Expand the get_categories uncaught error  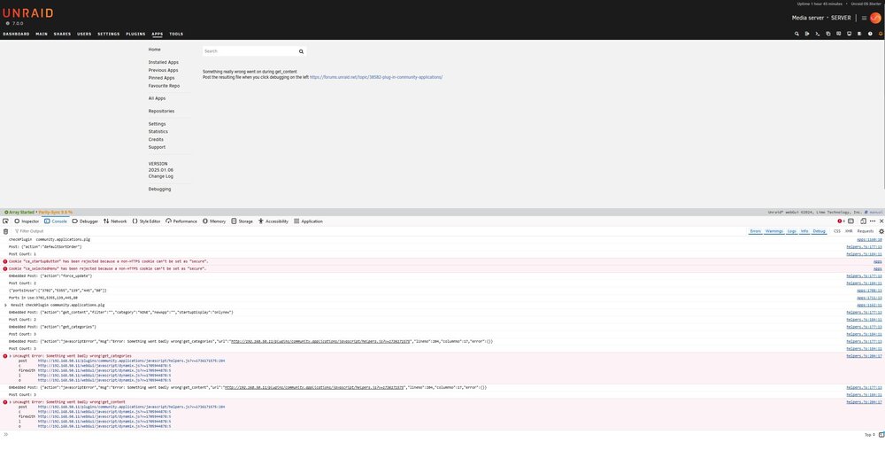11,356
